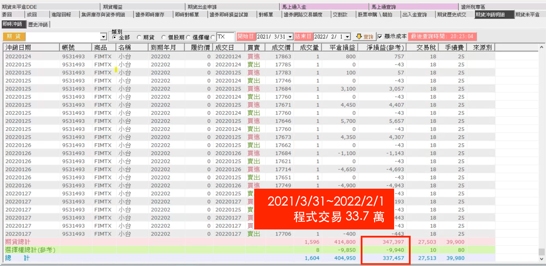Image resolution: width=546 pixels, height=266 pixels.
Task: Click into the TX product code field
Action: (225, 37)
